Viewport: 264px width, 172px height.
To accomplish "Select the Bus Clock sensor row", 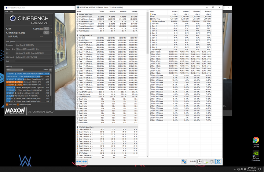I will point(107,38).
